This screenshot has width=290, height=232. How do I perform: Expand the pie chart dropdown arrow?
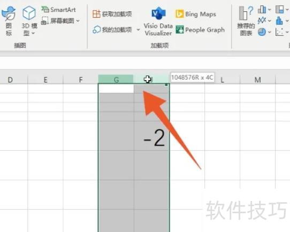pyautogui.click(x=269, y=32)
